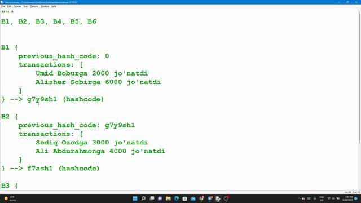Click 'Umid Boburga 2000 jo'natdi' line
This screenshot has width=361, height=203.
click(91, 73)
